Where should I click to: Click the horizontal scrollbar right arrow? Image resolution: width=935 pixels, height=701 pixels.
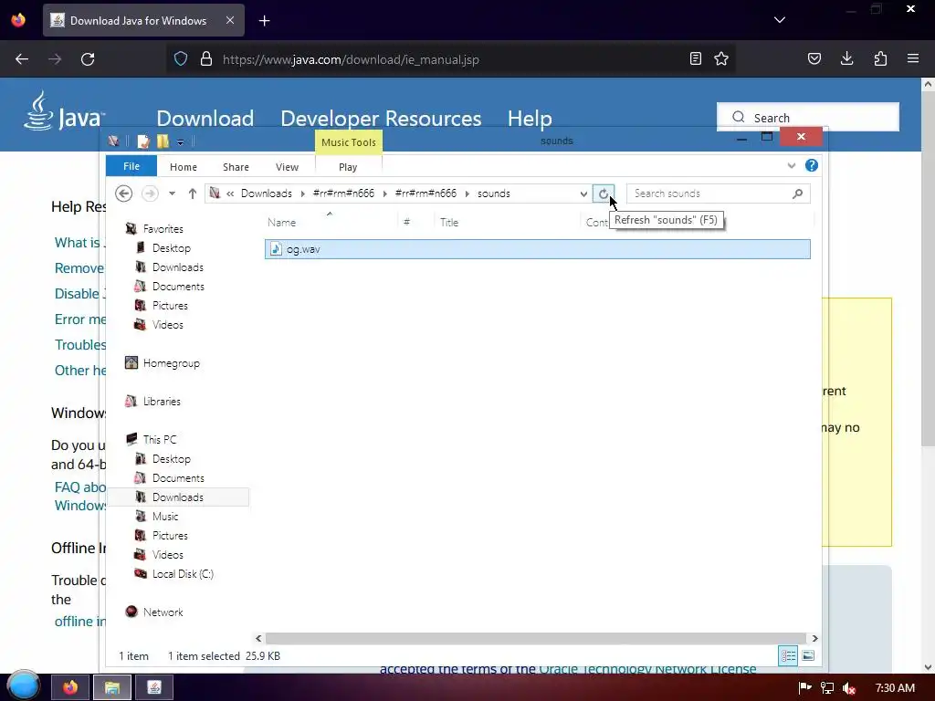coord(814,638)
